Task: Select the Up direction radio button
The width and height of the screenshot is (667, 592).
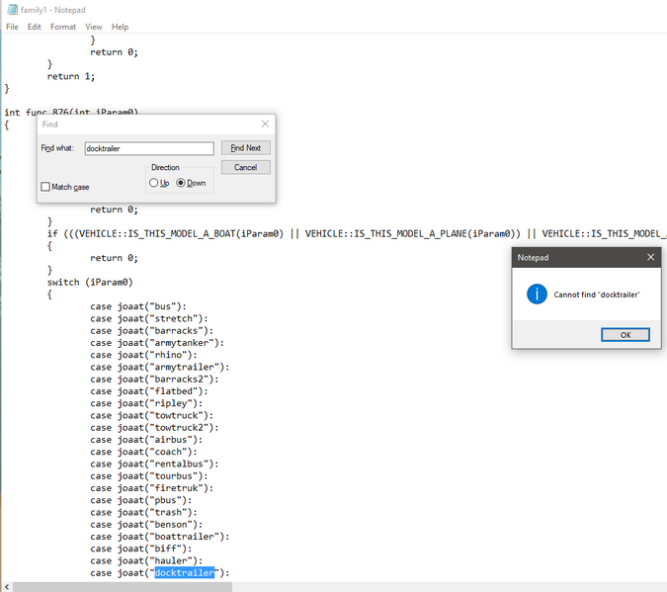Action: tap(153, 183)
